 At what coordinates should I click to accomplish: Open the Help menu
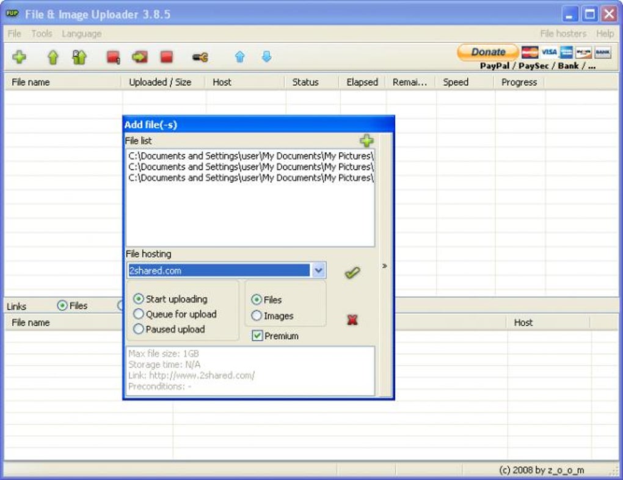(605, 34)
